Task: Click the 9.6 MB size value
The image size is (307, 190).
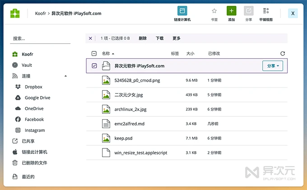Action: click(191, 80)
